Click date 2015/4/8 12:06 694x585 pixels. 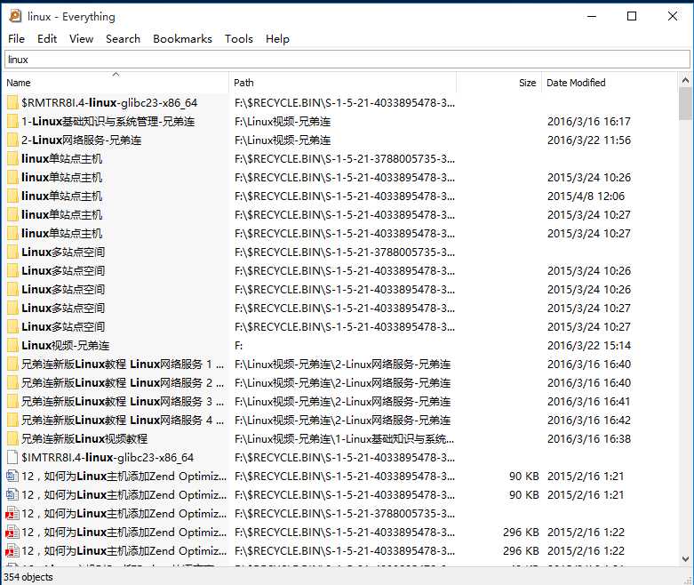(x=586, y=196)
